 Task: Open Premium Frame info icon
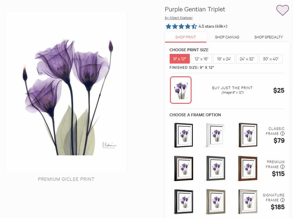[283, 167]
